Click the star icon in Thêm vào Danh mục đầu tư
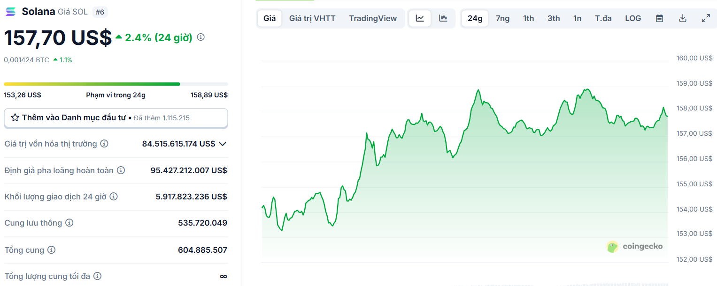Screen dimensions: 717x286 [15, 117]
